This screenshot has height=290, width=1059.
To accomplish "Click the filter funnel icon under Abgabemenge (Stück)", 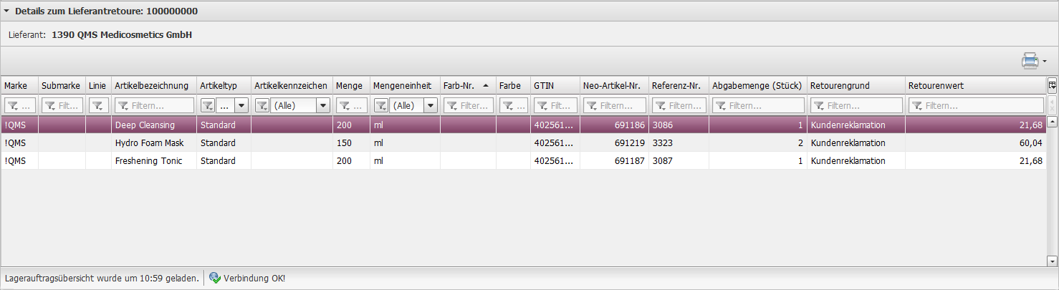I will pyautogui.click(x=722, y=105).
